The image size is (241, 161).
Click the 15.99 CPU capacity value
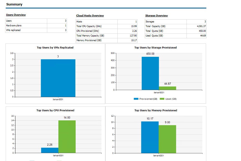(134, 26)
